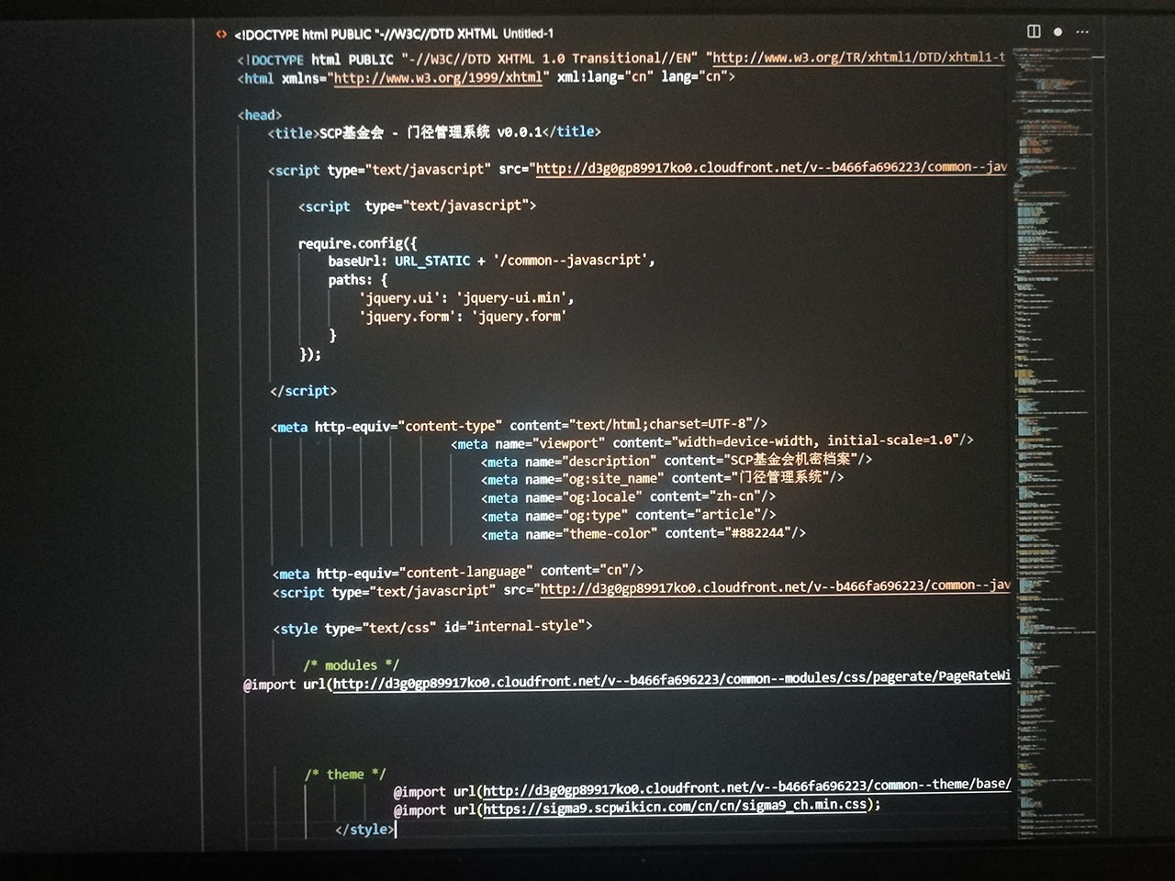The height and width of the screenshot is (881, 1175).
Task: Open the More Actions ellipsis menu
Action: tap(1082, 31)
